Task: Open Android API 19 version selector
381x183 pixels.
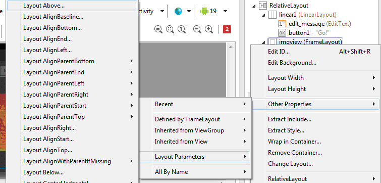Action: (x=214, y=11)
